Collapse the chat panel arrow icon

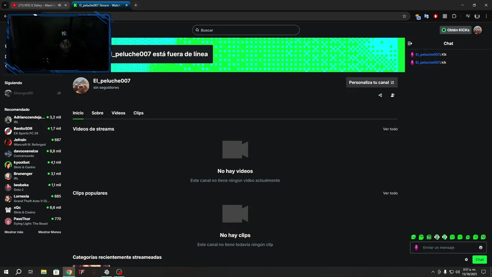(x=410, y=43)
